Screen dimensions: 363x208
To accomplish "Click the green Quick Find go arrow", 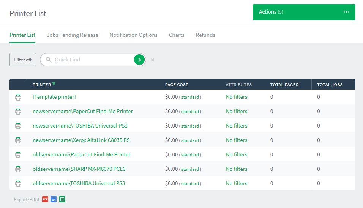I will tap(139, 60).
